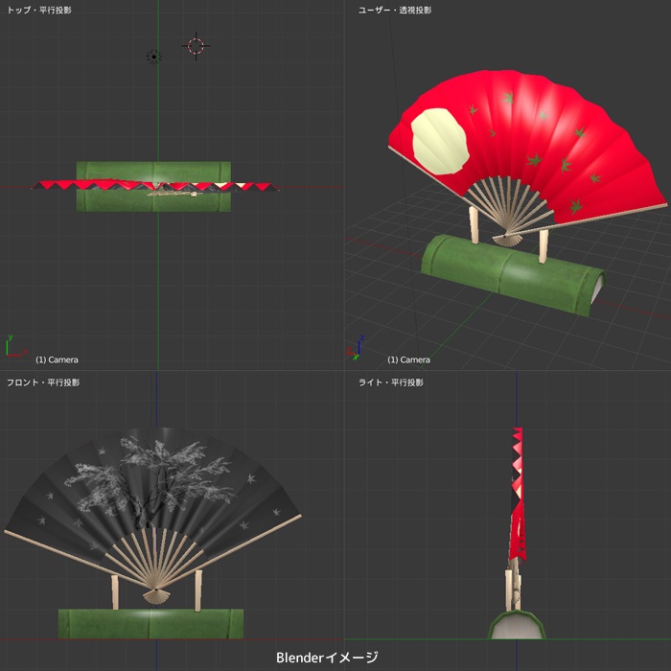
Task: Click the 'ライト・平行投影' viewport label
Action: 391,382
